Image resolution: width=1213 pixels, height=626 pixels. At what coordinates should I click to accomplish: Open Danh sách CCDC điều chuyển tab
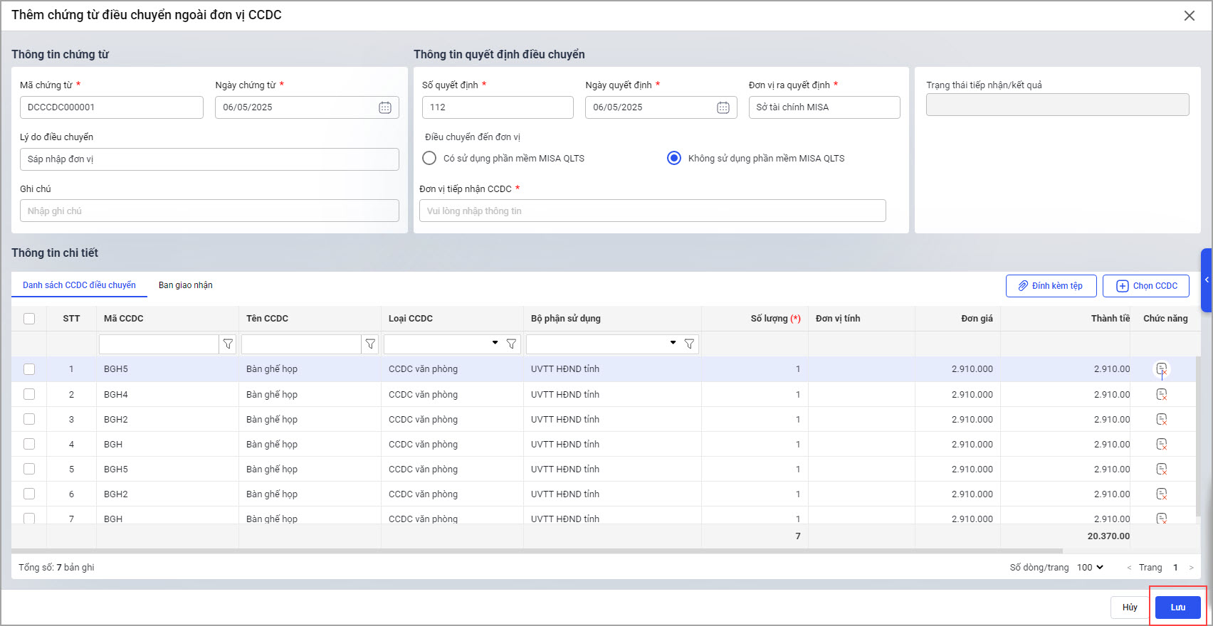tap(79, 285)
